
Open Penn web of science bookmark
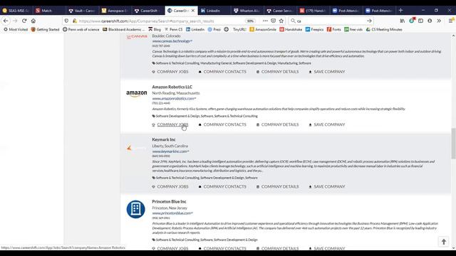pyautogui.click(x=81, y=29)
